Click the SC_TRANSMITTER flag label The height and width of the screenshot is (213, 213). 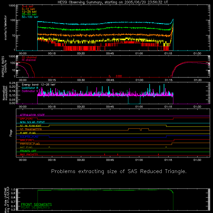(x=31, y=129)
